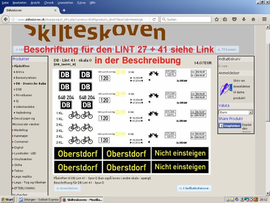
Task: Open the Arriva subcategory
Action: pos(20,72)
